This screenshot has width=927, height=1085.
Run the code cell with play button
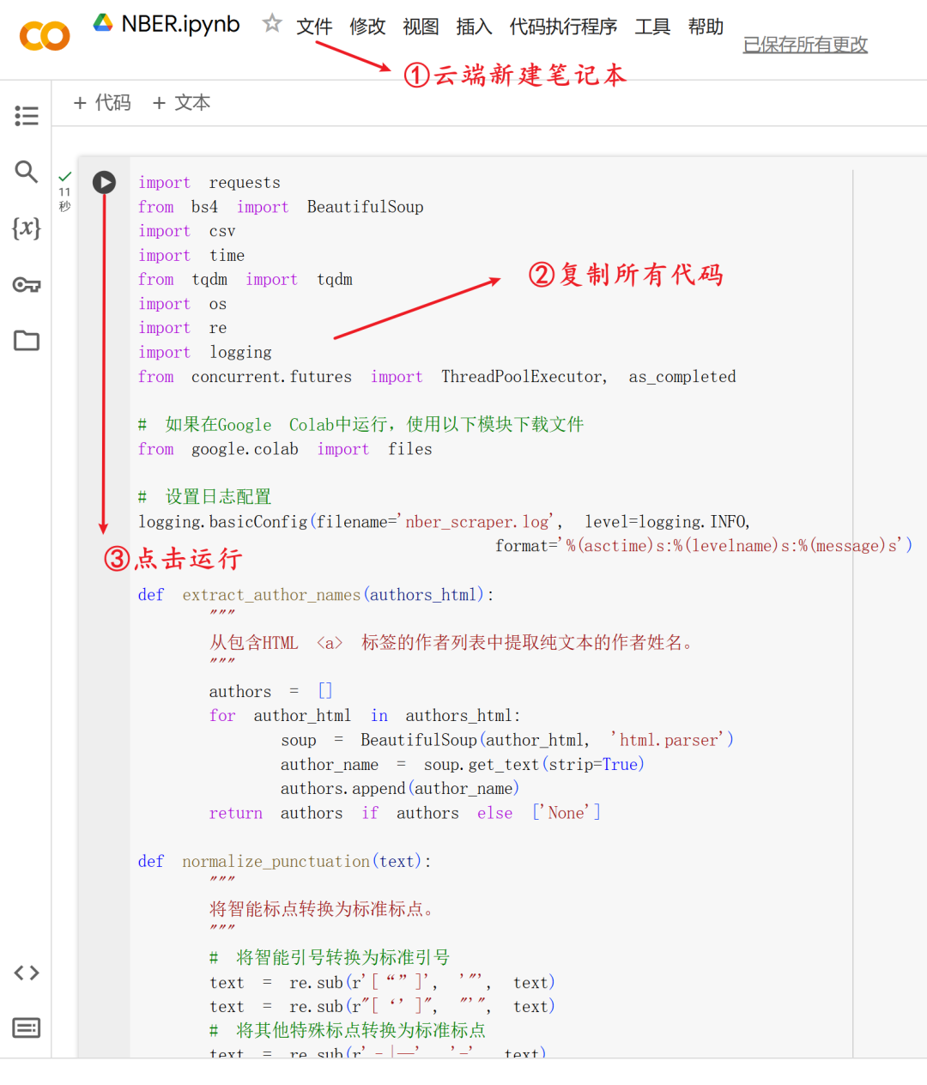point(104,182)
